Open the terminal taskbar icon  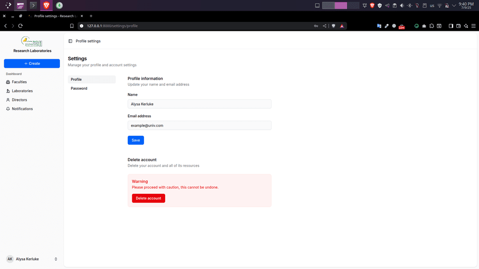click(33, 5)
